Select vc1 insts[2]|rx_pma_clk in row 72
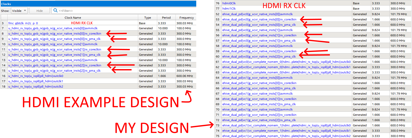 (259, 120)
